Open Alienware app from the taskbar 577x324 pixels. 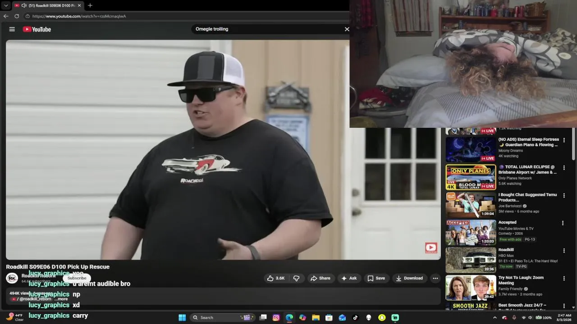369,317
